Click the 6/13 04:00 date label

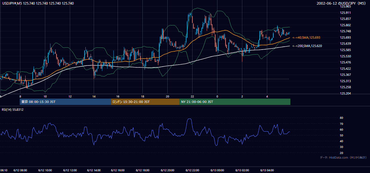[267, 170]
